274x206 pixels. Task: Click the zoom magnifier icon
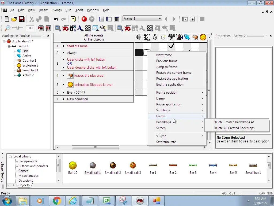point(7,28)
